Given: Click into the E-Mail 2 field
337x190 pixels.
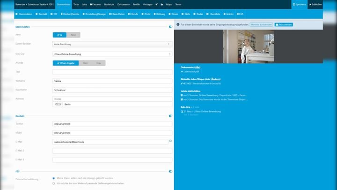Looking at the screenshot, I should click(112, 151).
